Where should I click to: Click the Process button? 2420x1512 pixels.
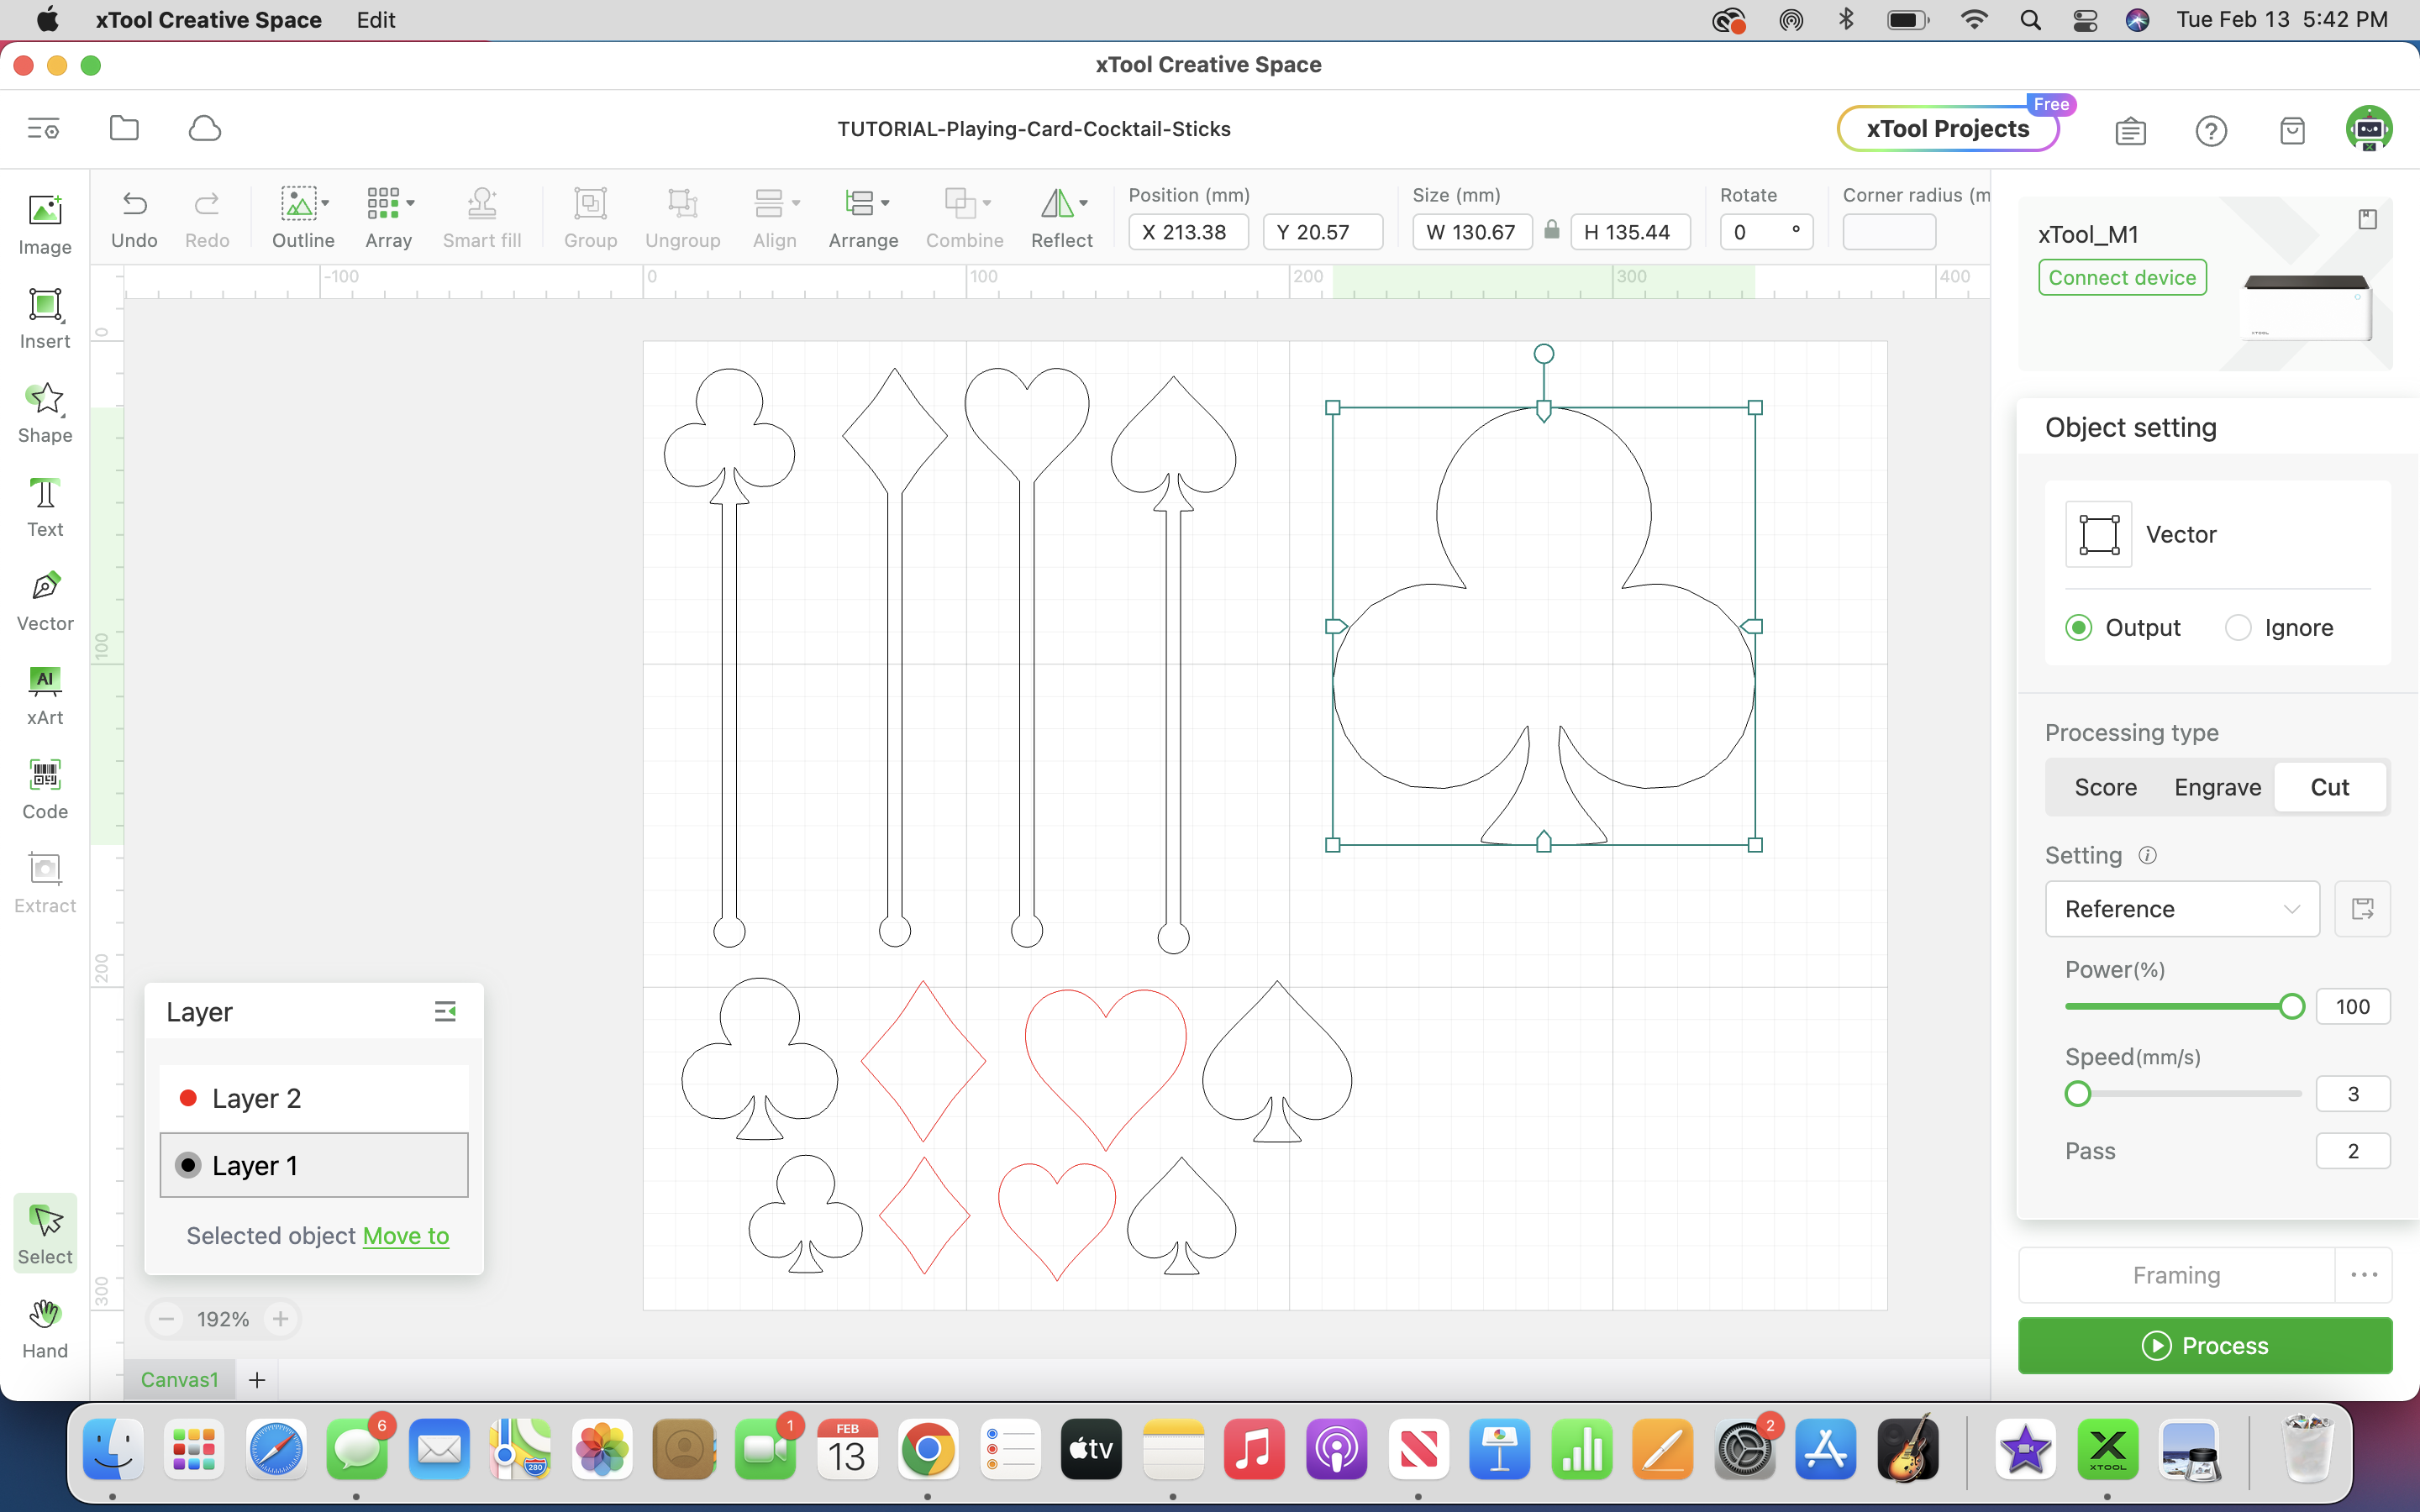2203,1345
